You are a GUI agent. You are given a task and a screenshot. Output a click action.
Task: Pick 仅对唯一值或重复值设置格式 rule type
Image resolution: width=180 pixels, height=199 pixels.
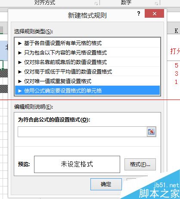coord(87,81)
